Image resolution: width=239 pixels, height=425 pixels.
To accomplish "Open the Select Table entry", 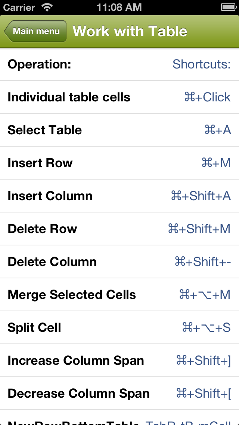I will tap(44, 130).
